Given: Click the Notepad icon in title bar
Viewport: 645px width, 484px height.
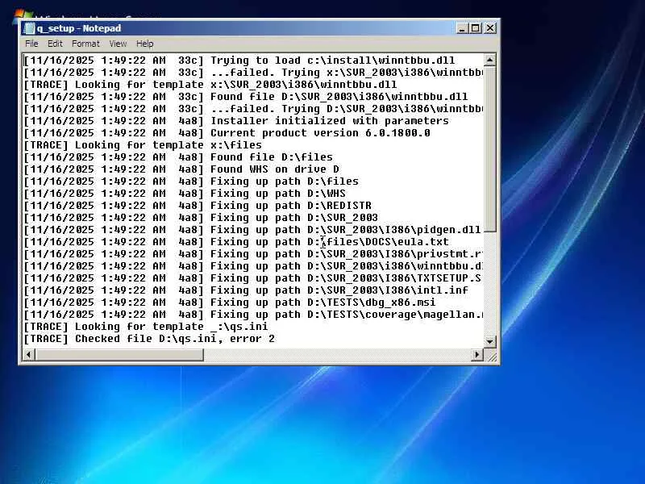Looking at the screenshot, I should pyautogui.click(x=29, y=28).
